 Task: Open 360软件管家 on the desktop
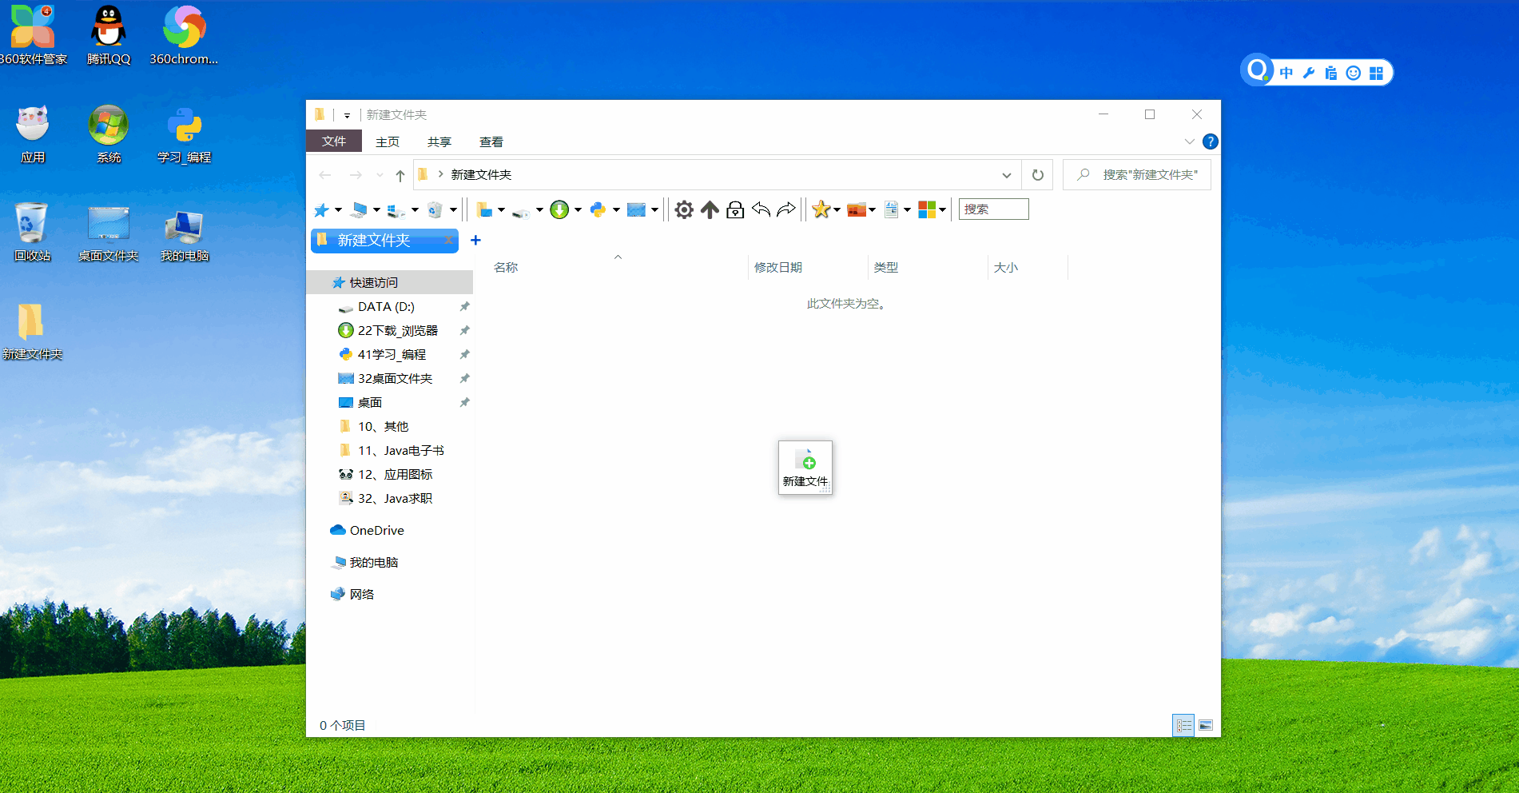click(32, 26)
